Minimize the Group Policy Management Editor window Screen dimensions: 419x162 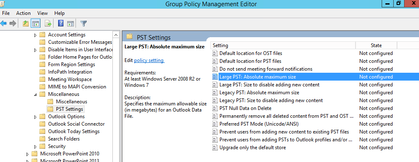click(x=387, y=4)
